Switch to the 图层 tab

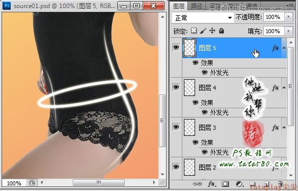pos(179,6)
